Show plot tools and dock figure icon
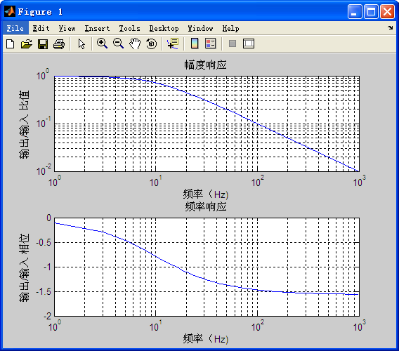Screen dimensions: 399x351 (249, 44)
